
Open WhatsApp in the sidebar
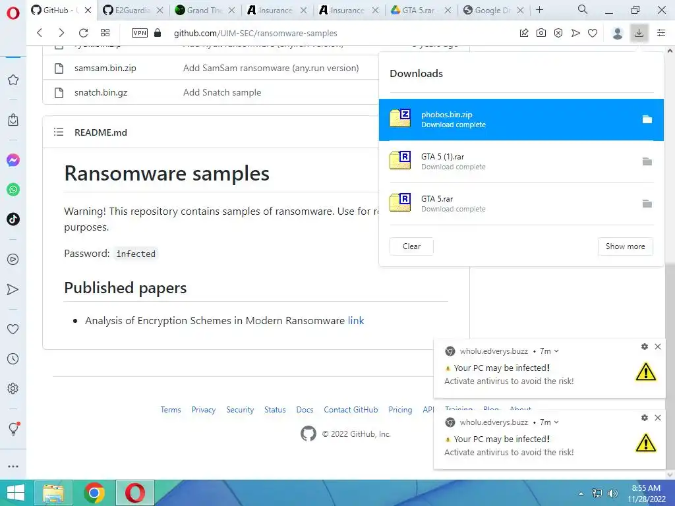coord(13,190)
